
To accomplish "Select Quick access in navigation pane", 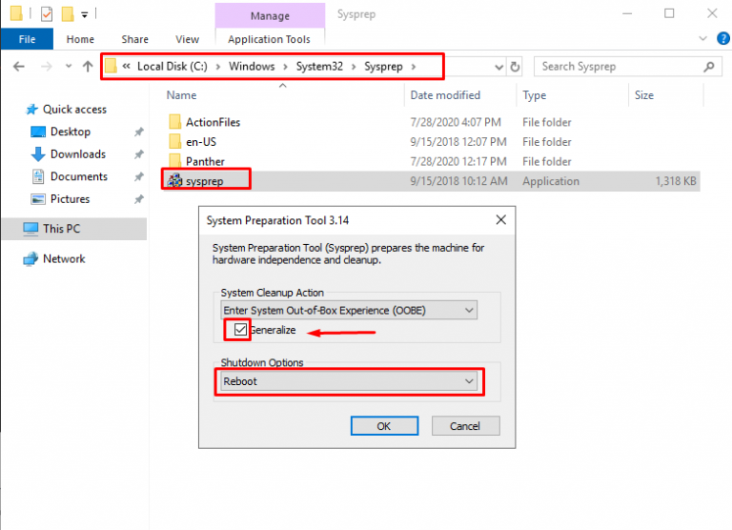I will pyautogui.click(x=74, y=110).
